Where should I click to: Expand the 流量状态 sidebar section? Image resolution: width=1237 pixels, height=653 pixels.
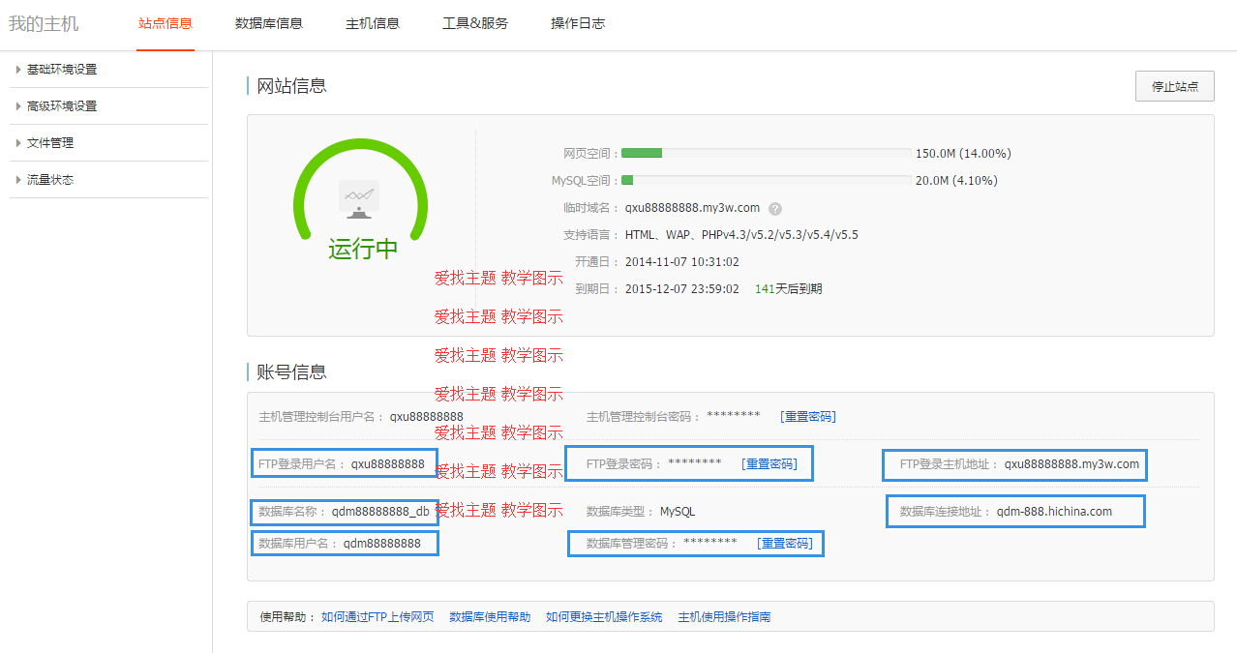click(53, 179)
